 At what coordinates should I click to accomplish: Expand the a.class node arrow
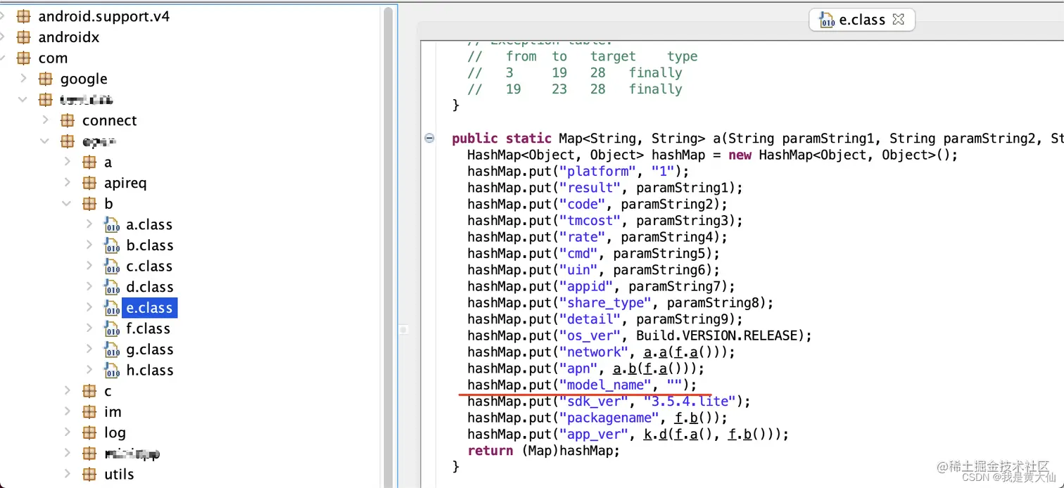click(x=89, y=225)
